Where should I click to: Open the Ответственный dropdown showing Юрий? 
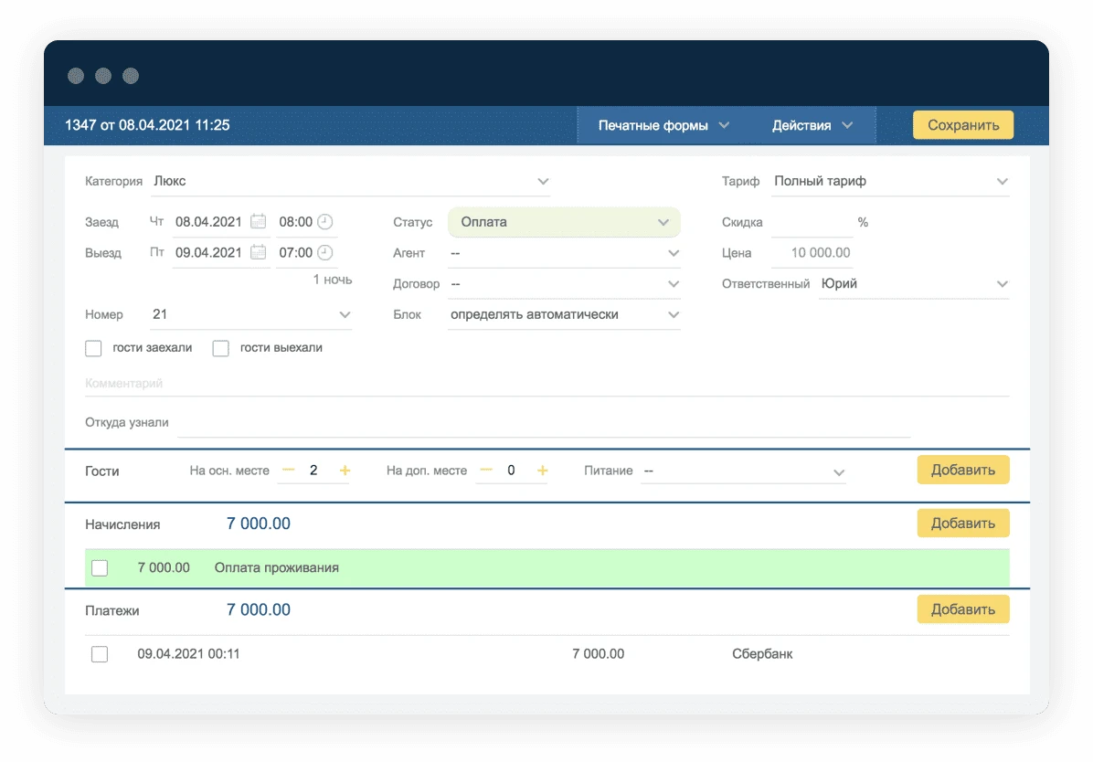pyautogui.click(x=914, y=284)
